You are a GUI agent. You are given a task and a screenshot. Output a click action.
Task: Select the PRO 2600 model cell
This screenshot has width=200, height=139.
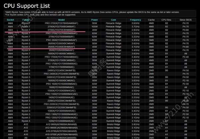(61, 40)
